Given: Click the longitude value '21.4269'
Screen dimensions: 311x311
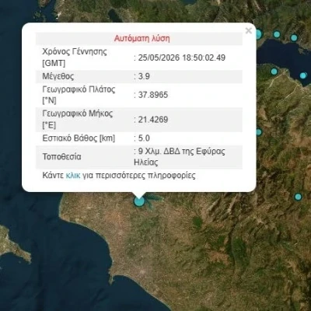Looking at the screenshot, I should point(153,120).
